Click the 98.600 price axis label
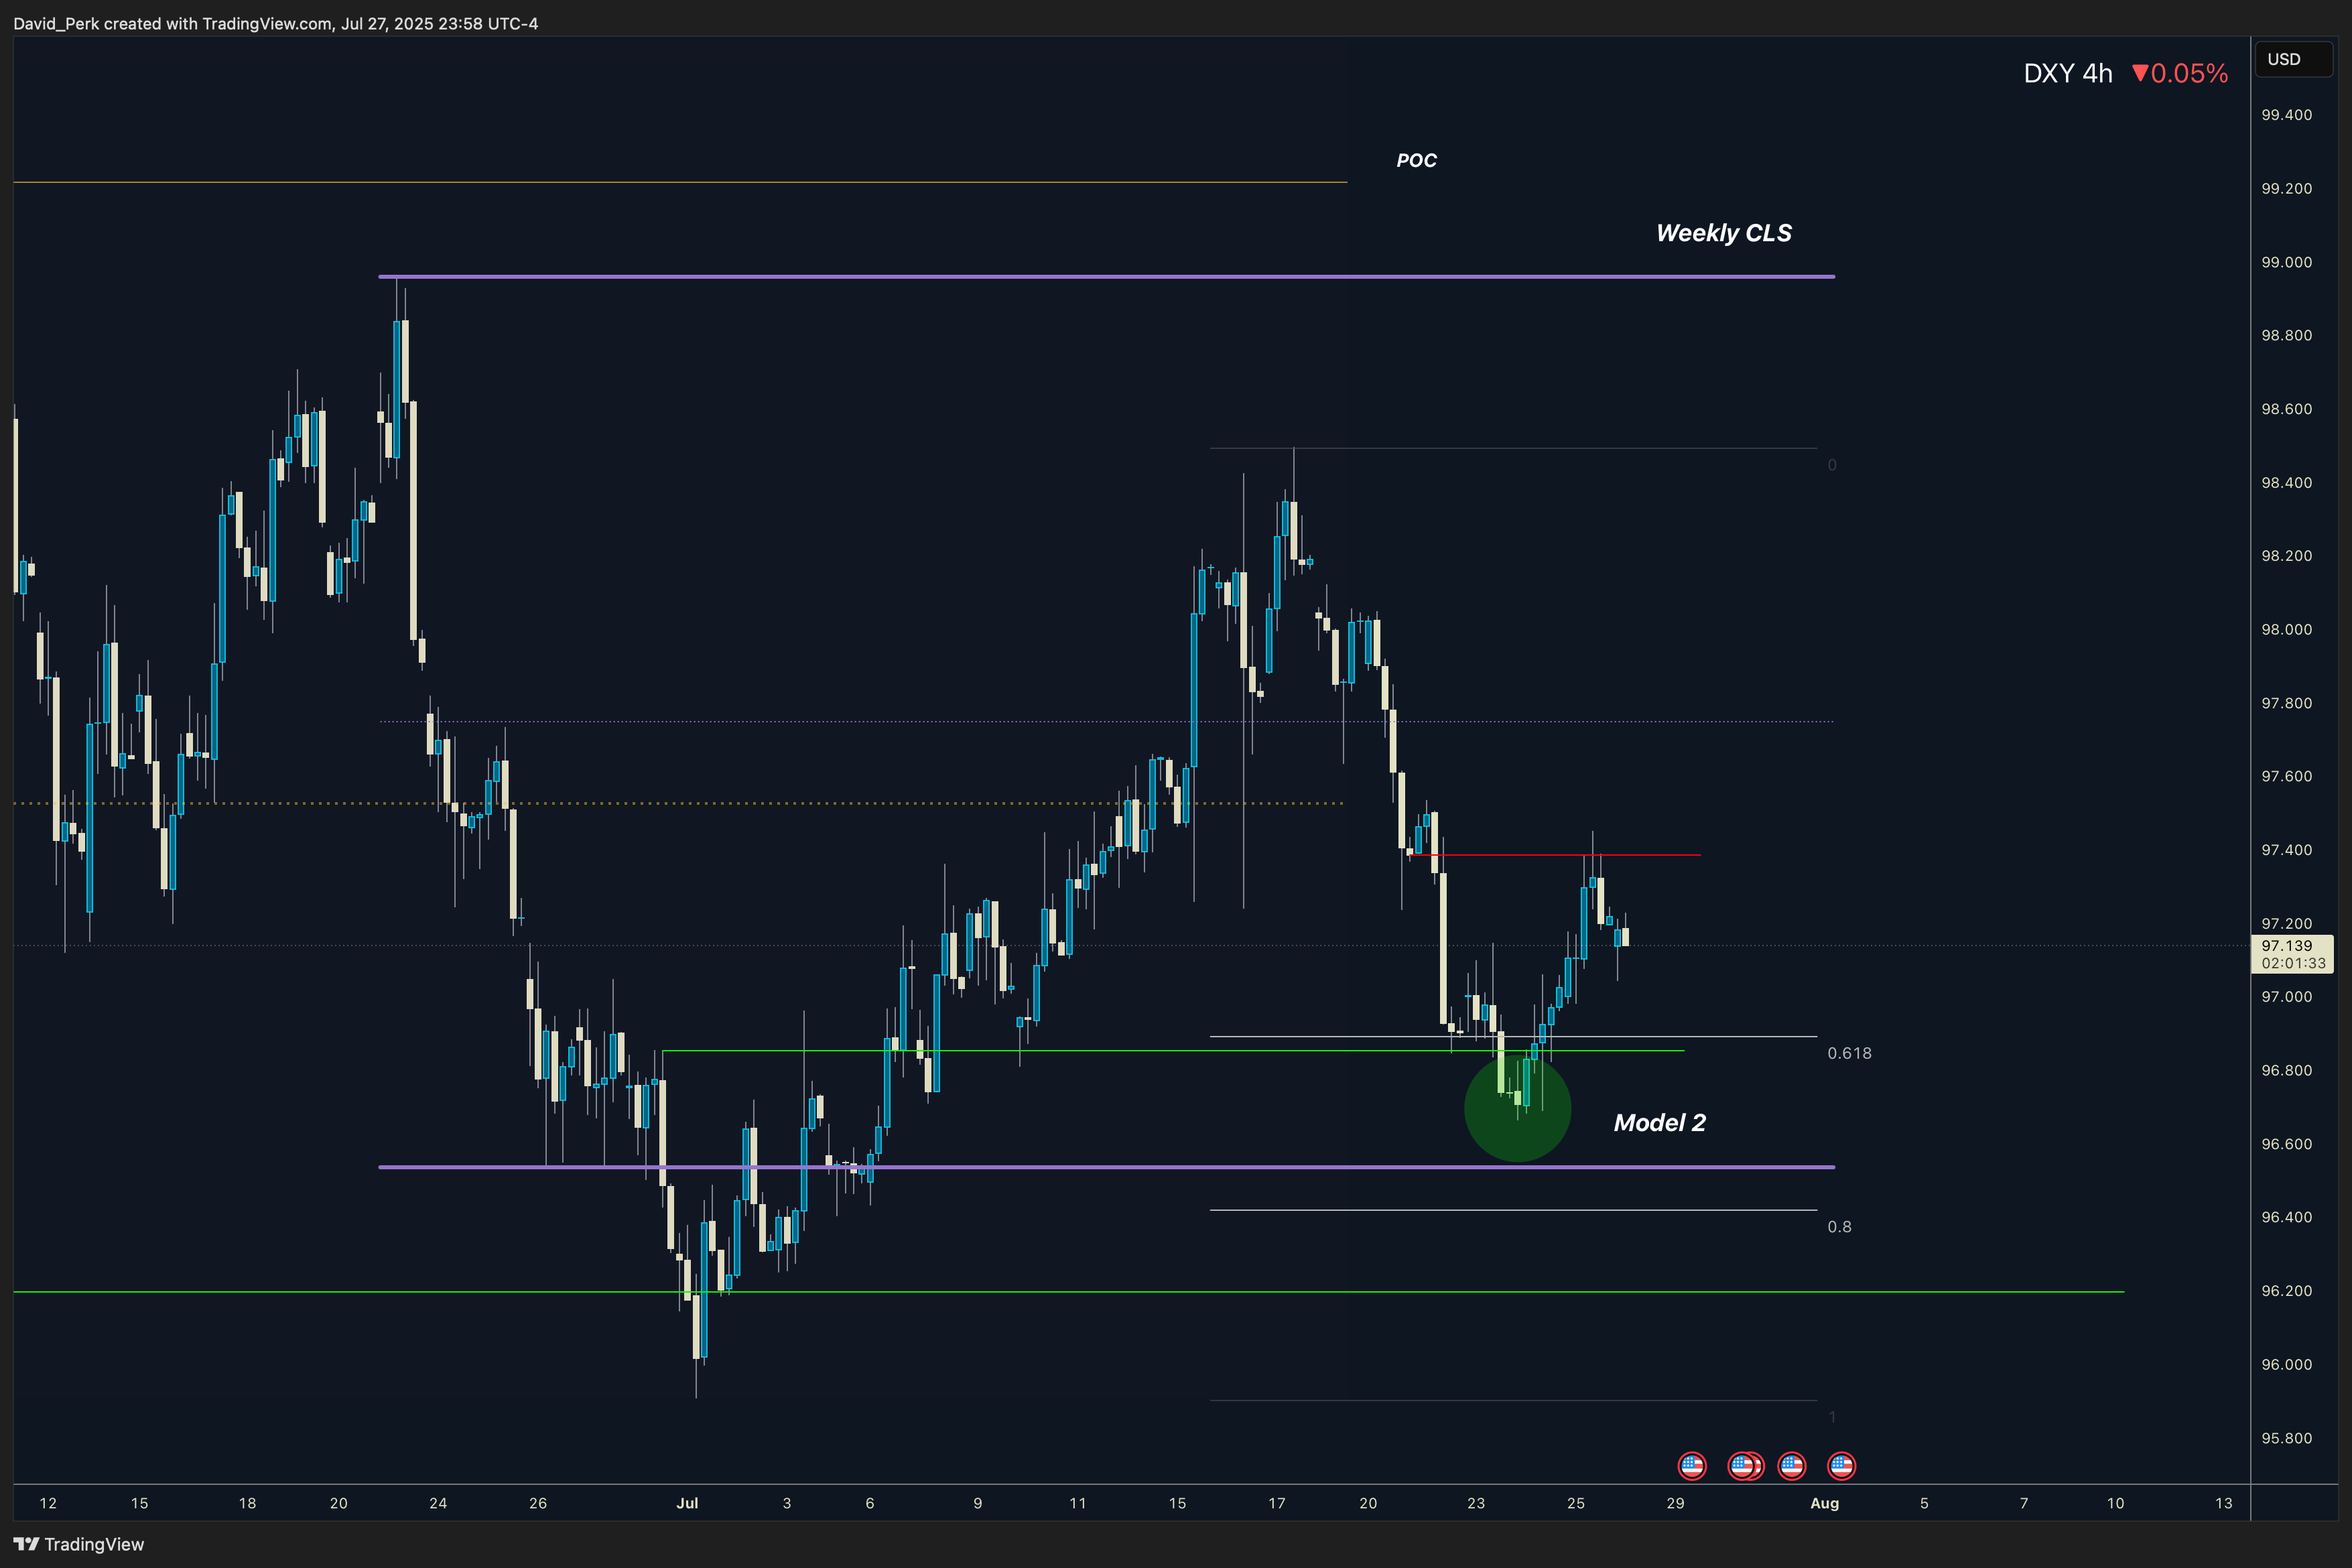Viewport: 2352px width, 1568px height. [x=2286, y=409]
